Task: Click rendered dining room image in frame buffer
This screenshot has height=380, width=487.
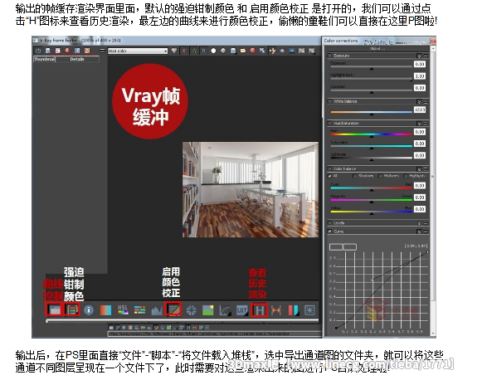Action: tap(251, 189)
